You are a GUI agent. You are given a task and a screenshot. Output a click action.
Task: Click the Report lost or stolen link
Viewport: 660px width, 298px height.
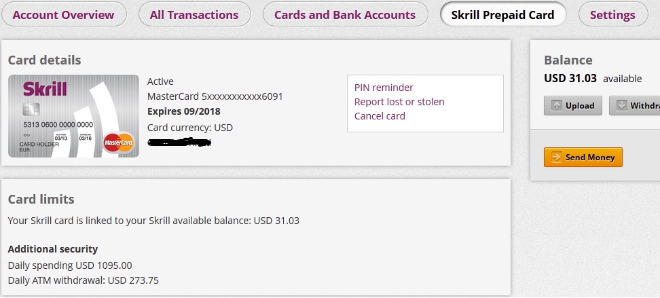tap(399, 102)
